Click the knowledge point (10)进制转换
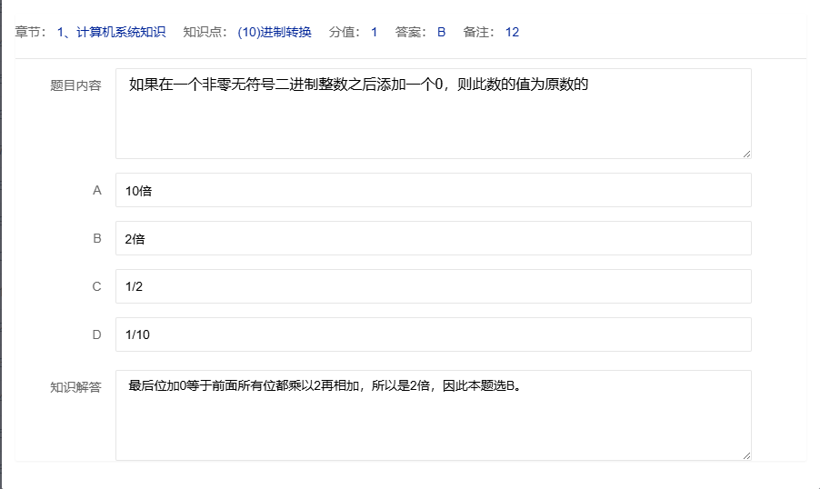The width and height of the screenshot is (820, 489). point(274,33)
